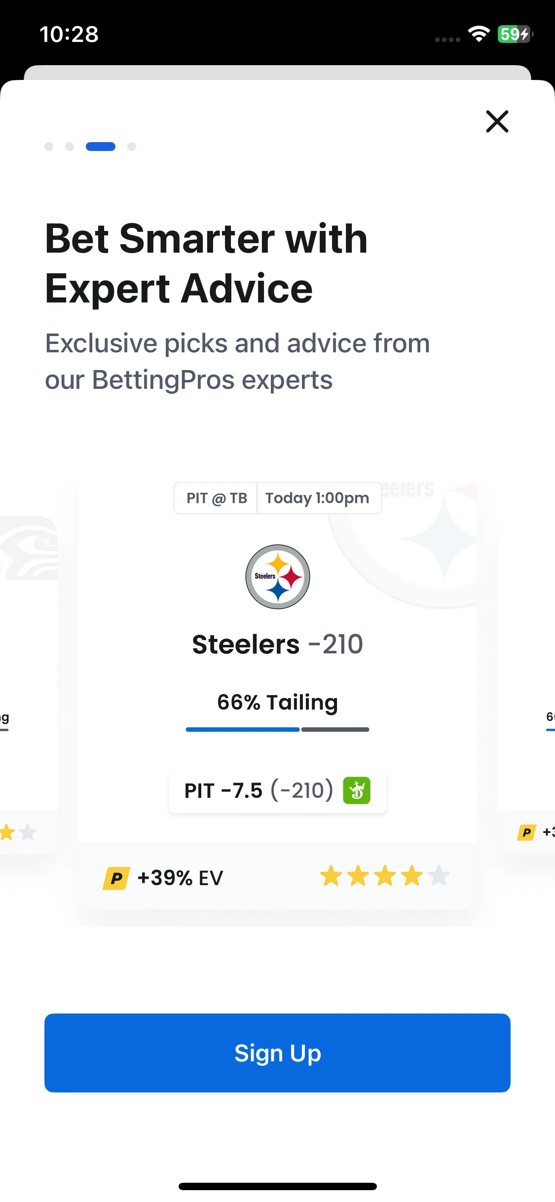Go to the first onboarding page dot
This screenshot has height=1202, width=555.
49,147
